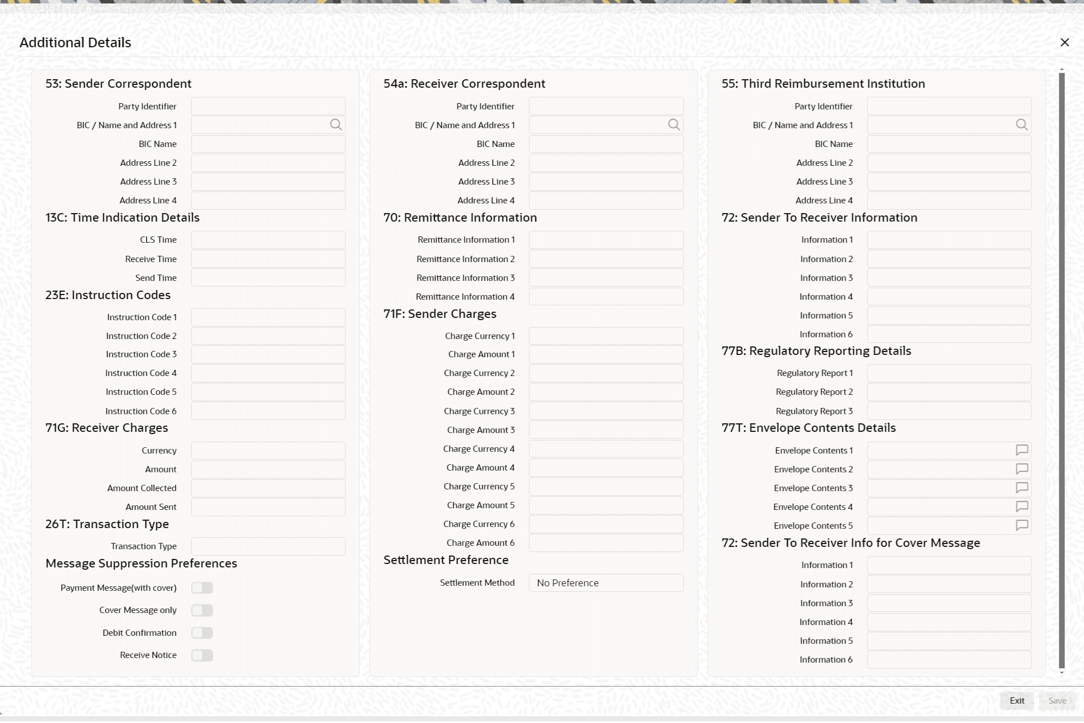Open editor icon for Envelope Contents 5
This screenshot has height=723, width=1084.
pyautogui.click(x=1022, y=525)
